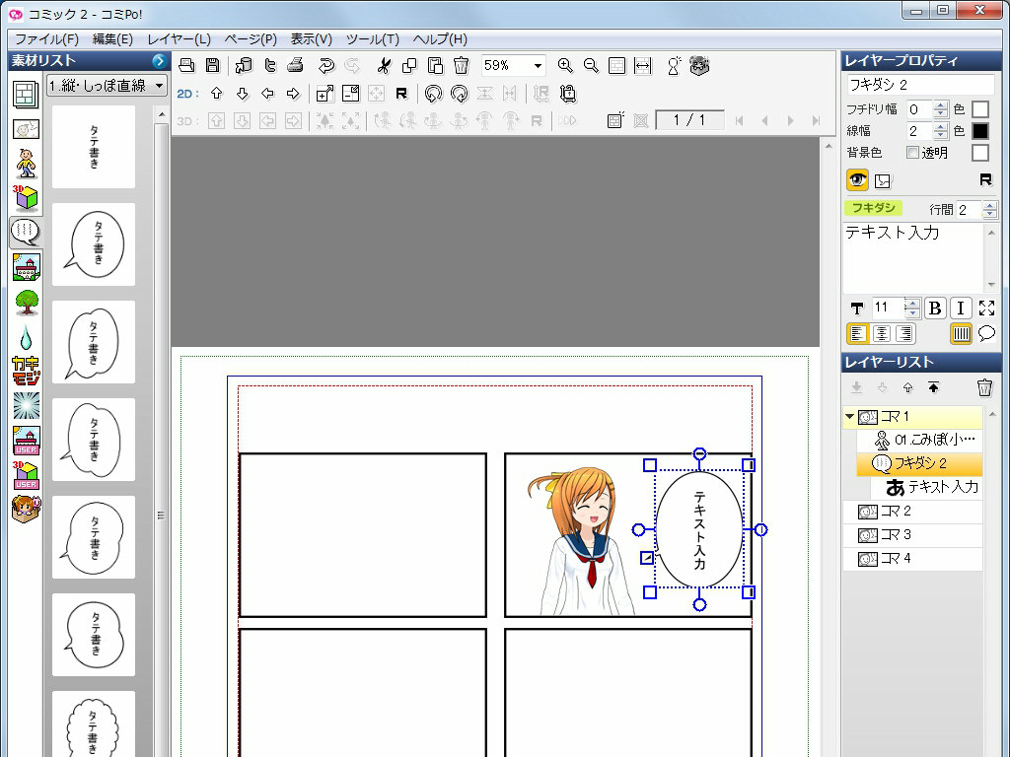Click the 2D reset R icon

pos(401,94)
